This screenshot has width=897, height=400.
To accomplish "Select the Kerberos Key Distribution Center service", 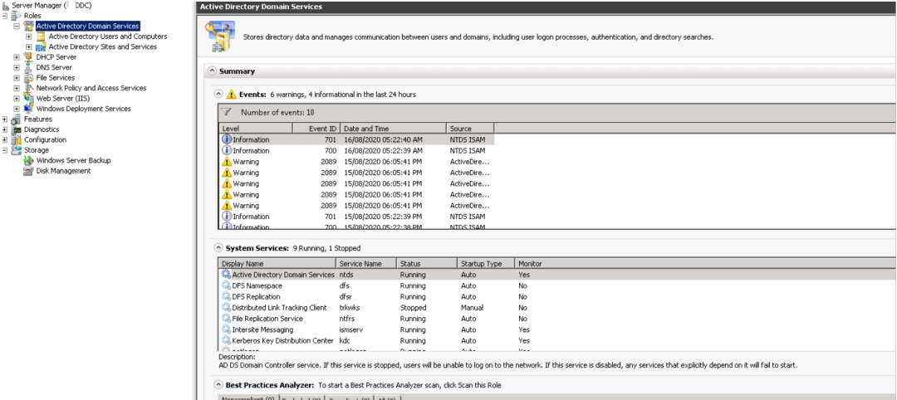I will coord(558,340).
